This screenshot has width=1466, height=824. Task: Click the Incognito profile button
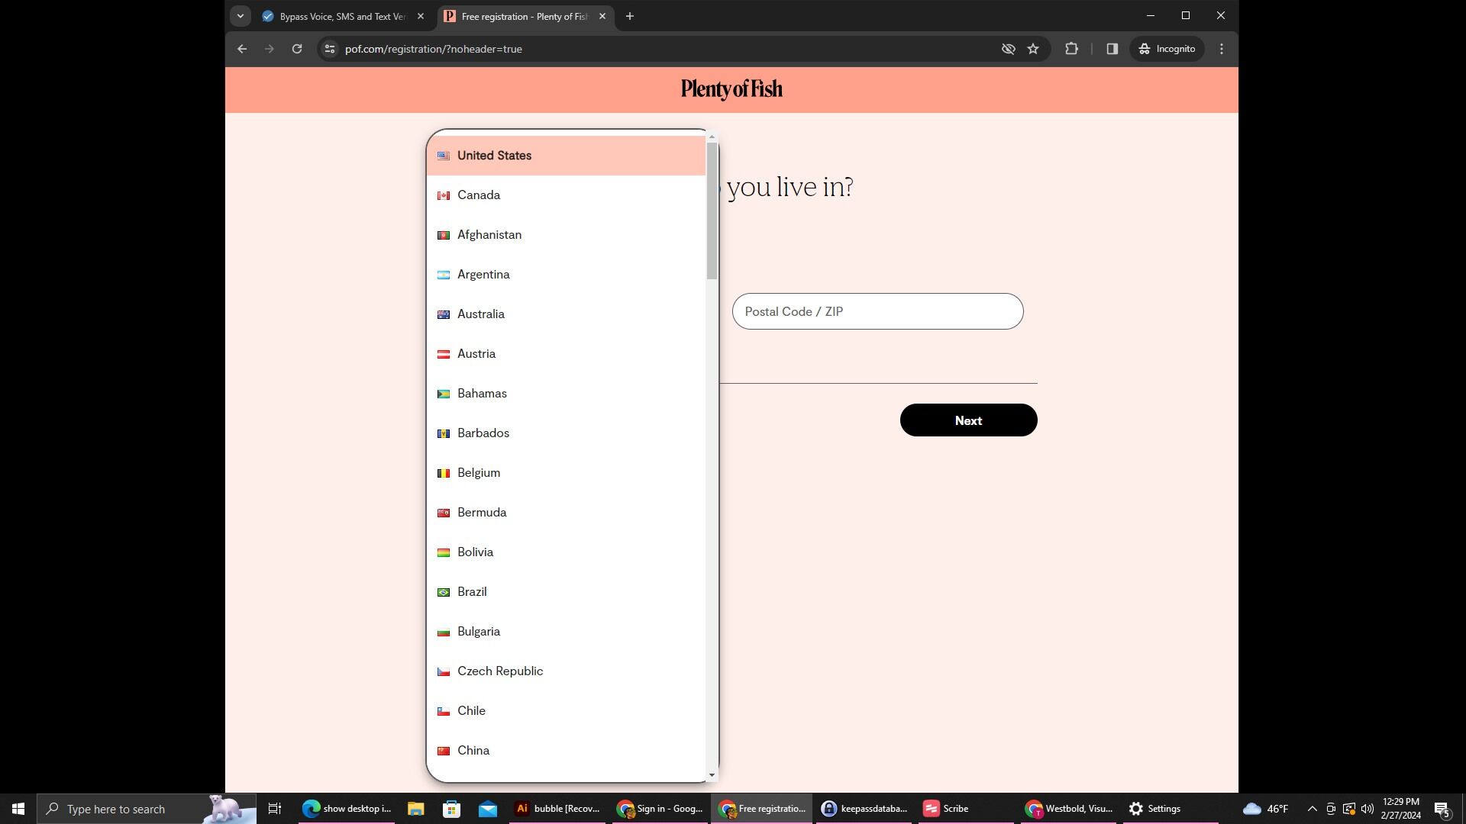pyautogui.click(x=1167, y=49)
